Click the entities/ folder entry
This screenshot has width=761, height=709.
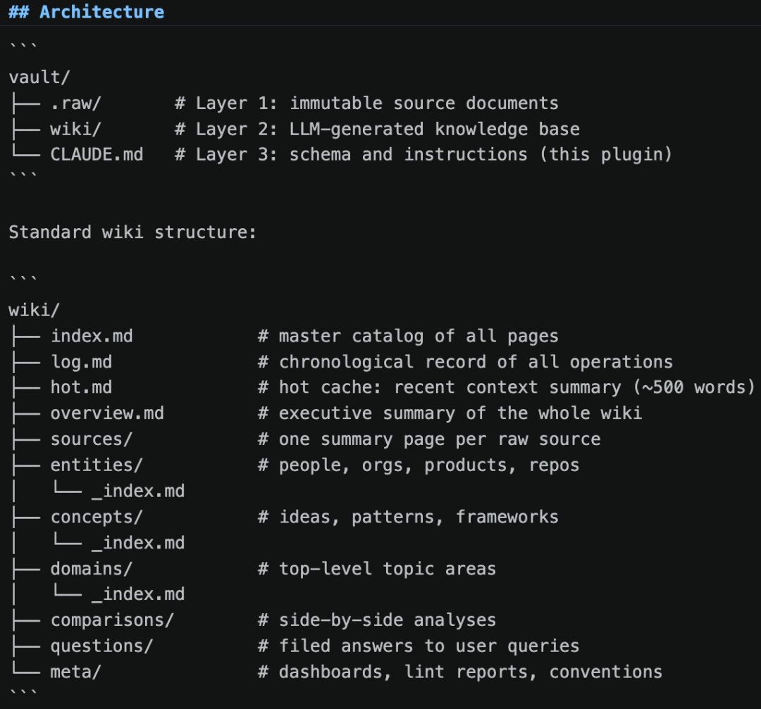point(97,465)
